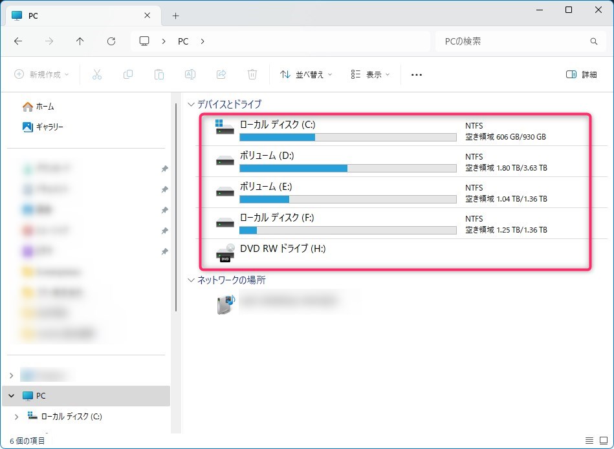Collapse the ネットワークの場所 group
The width and height of the screenshot is (614, 449).
pos(191,280)
